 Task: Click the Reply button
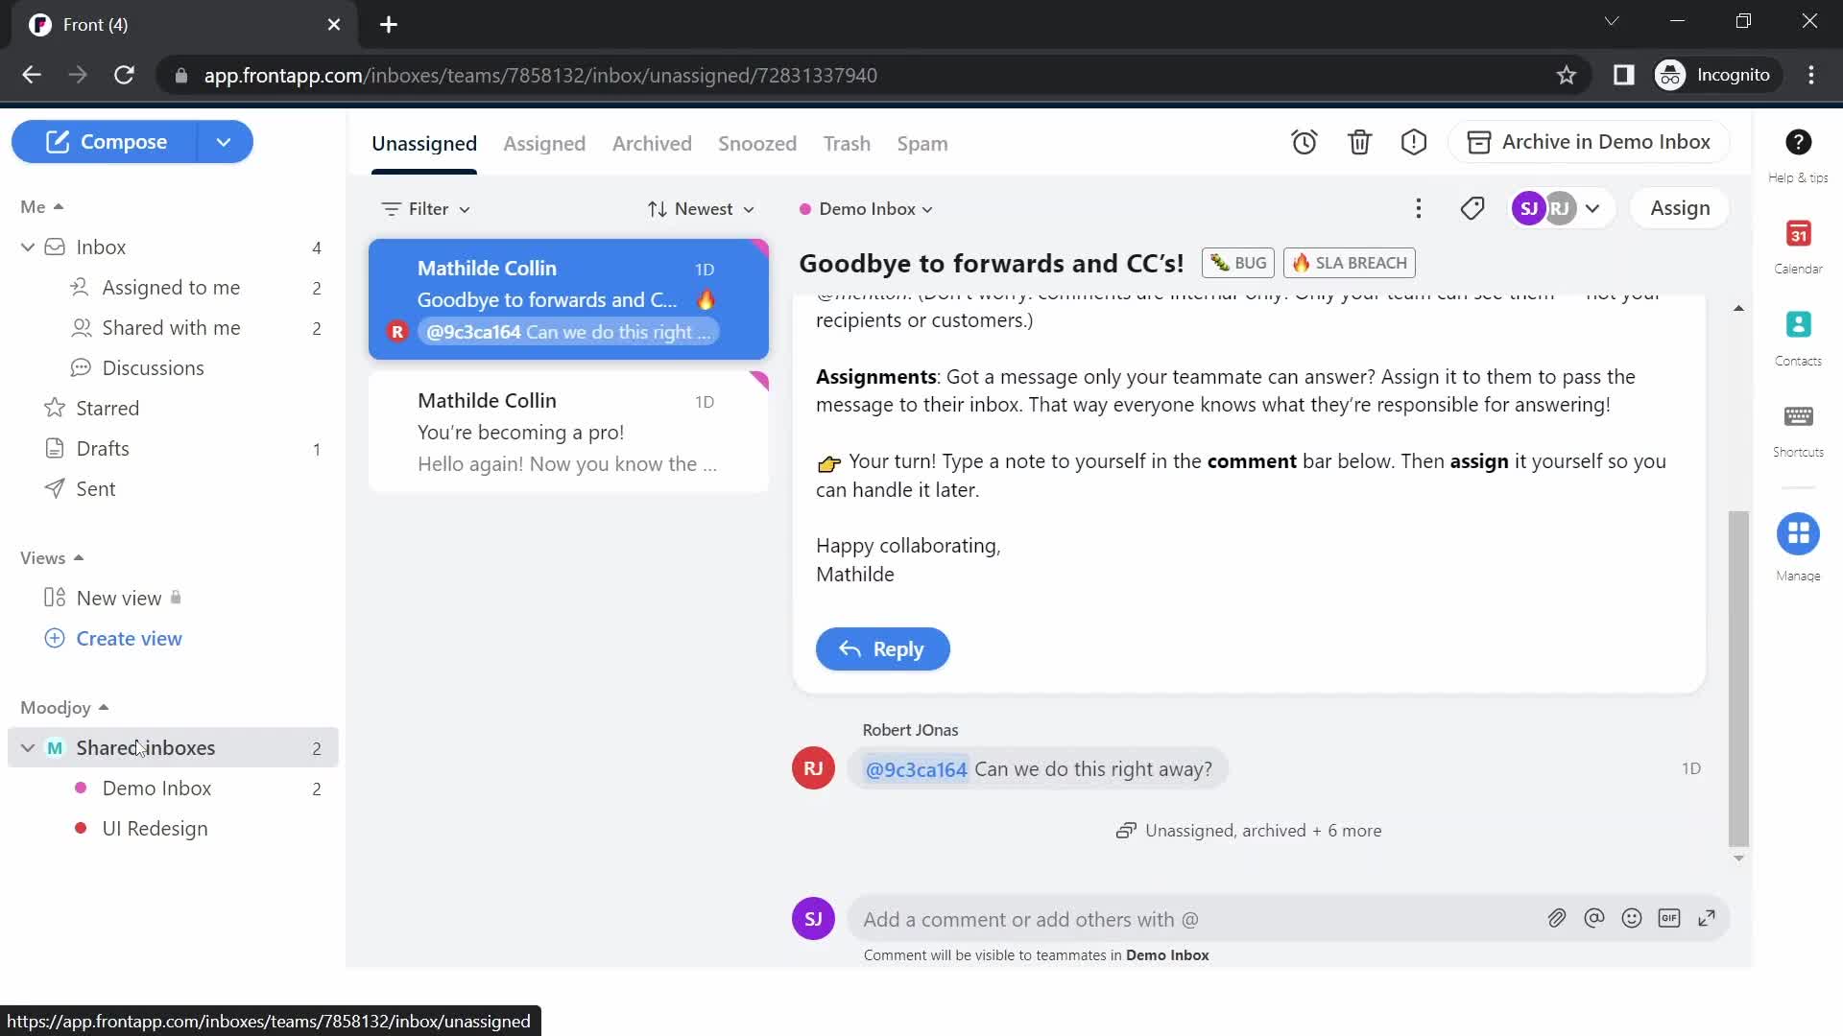click(883, 648)
